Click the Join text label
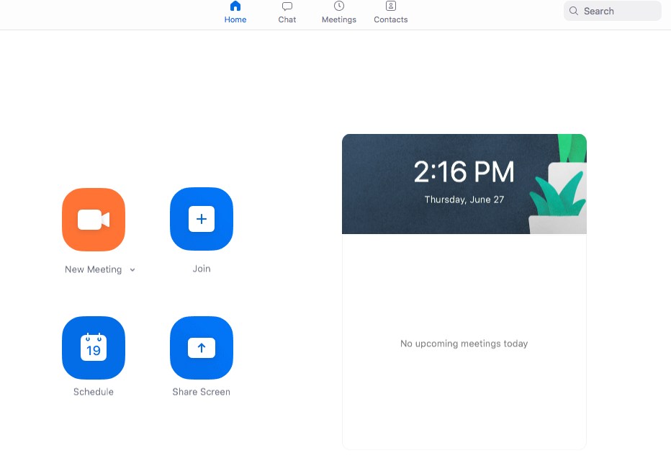 [x=202, y=269]
